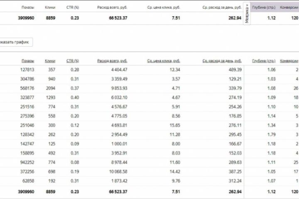Select total spend value 66 523.37 in top row
The height and width of the screenshot is (199, 299).
pyautogui.click(x=118, y=18)
